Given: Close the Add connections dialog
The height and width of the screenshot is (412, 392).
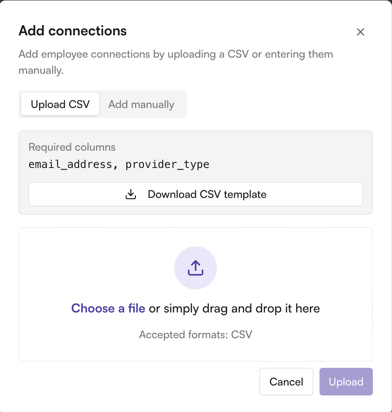Looking at the screenshot, I should click(361, 32).
